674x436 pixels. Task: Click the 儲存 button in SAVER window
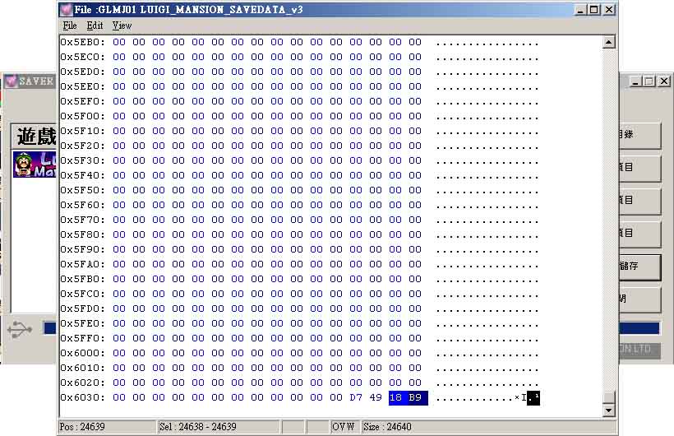pos(639,267)
